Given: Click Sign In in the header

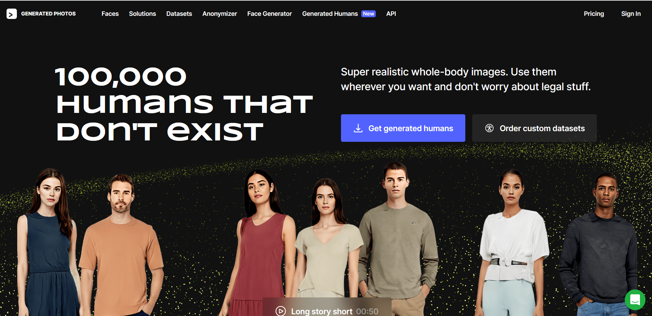Looking at the screenshot, I should coord(631,14).
